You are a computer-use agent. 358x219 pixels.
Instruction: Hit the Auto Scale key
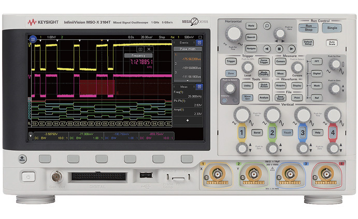[332, 42]
